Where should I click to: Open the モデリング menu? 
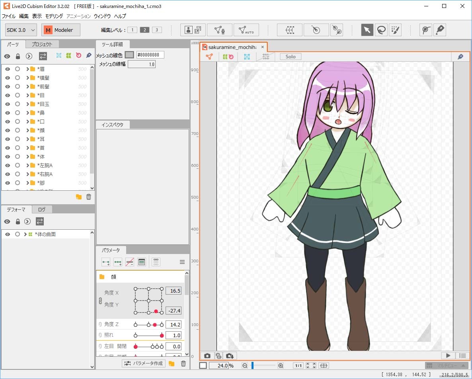pos(54,16)
